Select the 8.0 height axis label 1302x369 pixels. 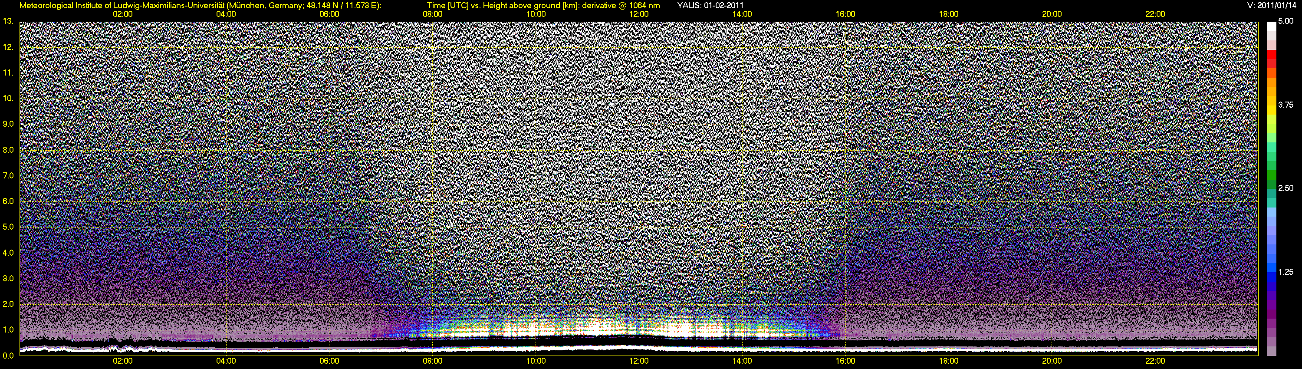pyautogui.click(x=8, y=150)
